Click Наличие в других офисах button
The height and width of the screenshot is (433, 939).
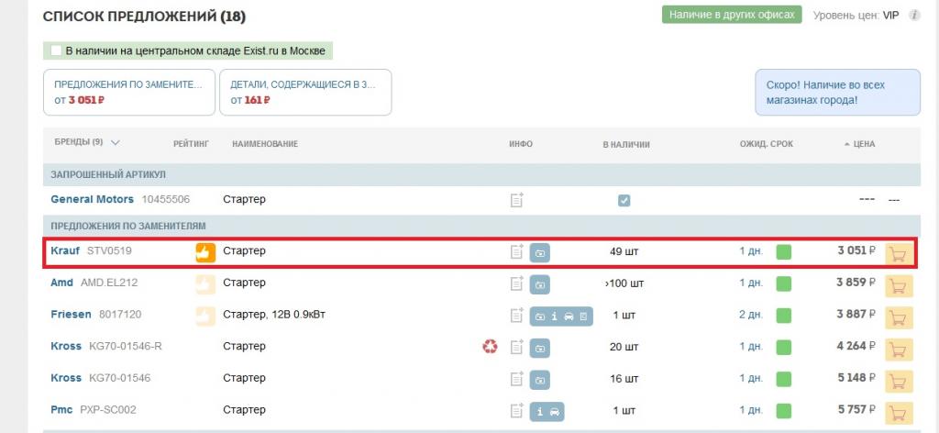(732, 15)
